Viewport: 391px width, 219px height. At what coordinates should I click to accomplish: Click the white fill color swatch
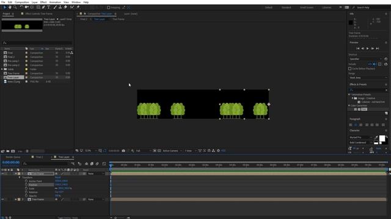point(382,138)
